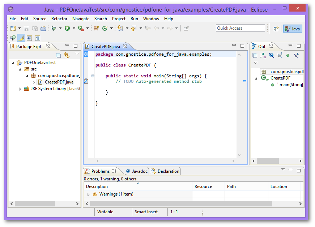Toggle Mark Occurrences highlighter button
This screenshot has height=227, width=315.
click(x=21, y=38)
